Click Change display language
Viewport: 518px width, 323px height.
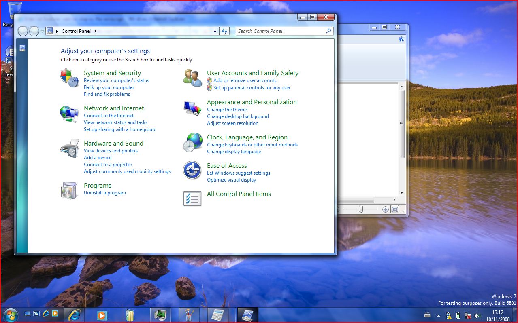pos(234,152)
